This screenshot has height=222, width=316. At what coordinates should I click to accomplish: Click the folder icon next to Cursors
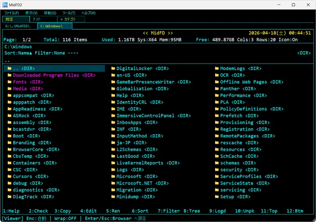pos(9,176)
